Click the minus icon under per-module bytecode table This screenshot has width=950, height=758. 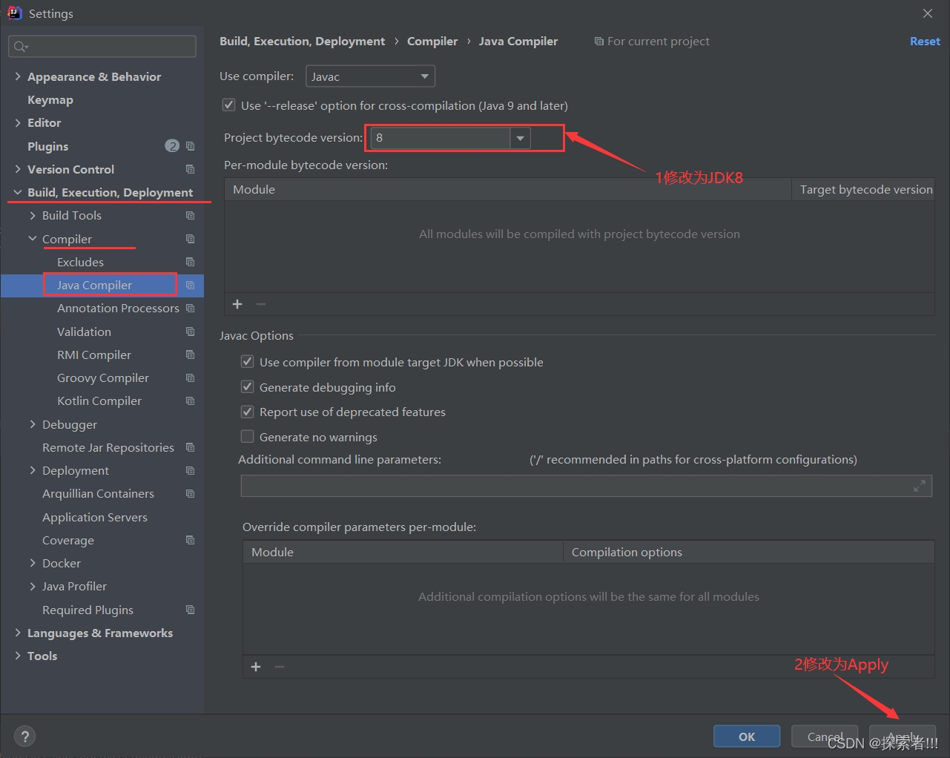click(x=261, y=304)
